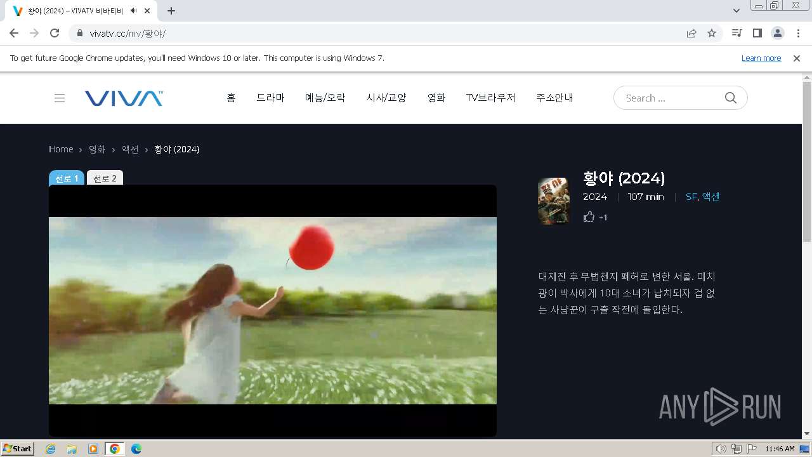Click the VIVA TV logo

[124, 98]
